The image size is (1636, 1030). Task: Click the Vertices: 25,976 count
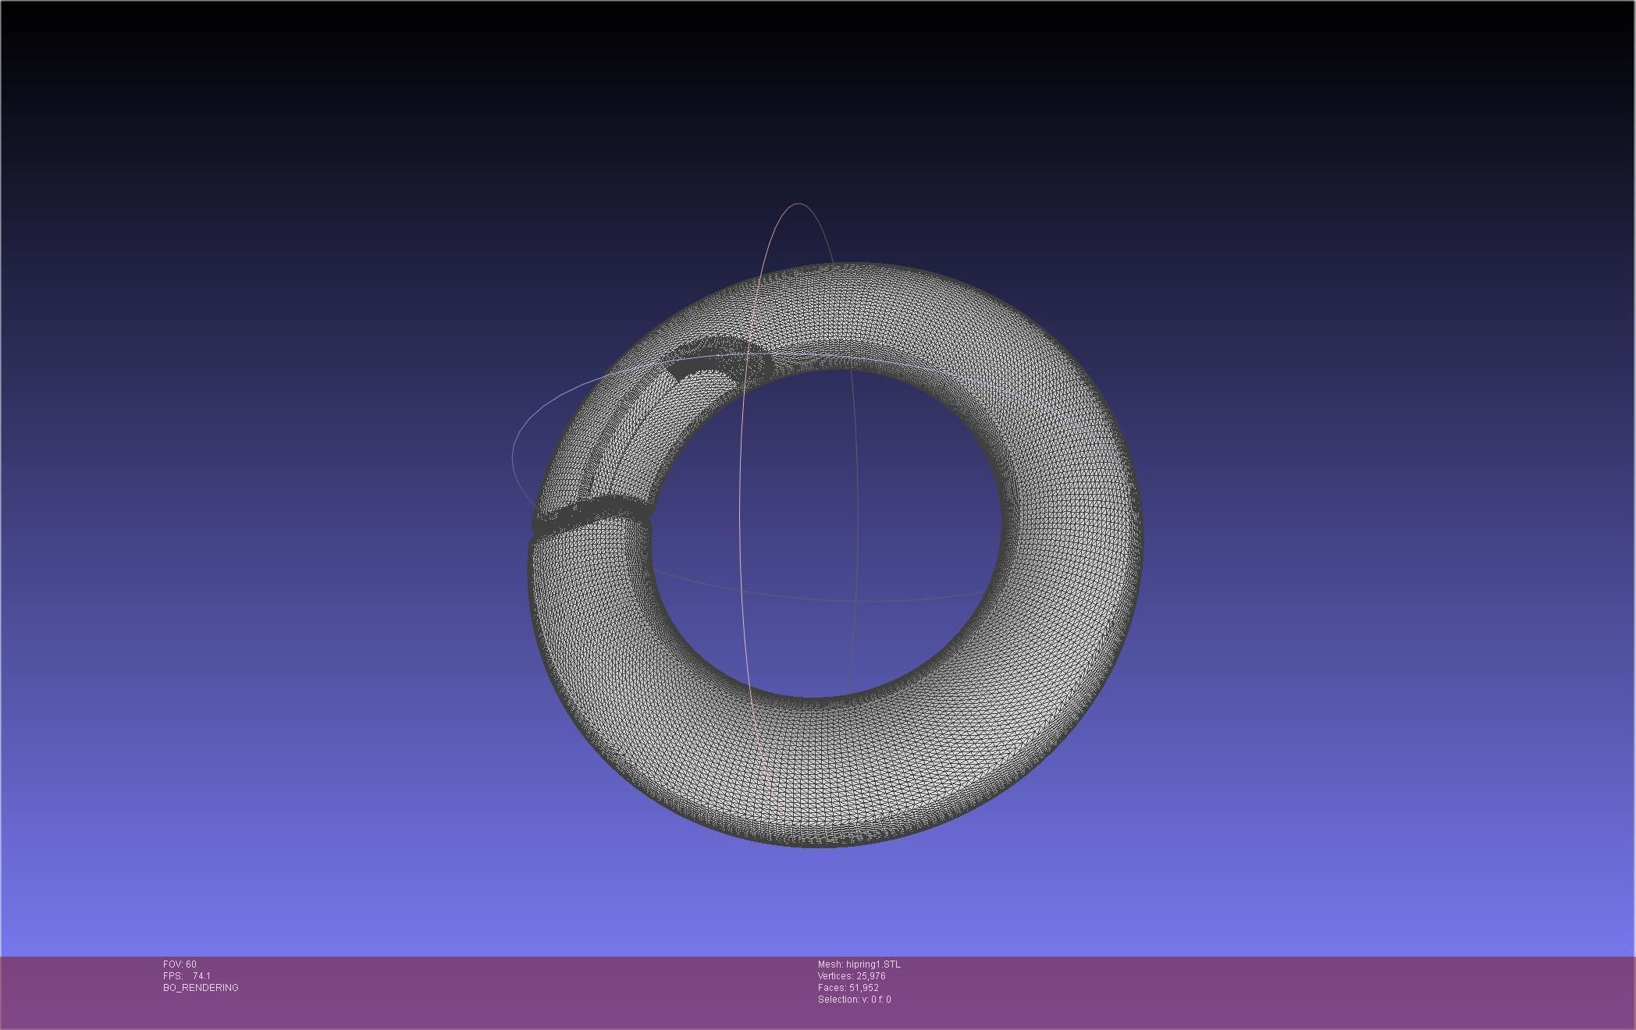tap(851, 976)
